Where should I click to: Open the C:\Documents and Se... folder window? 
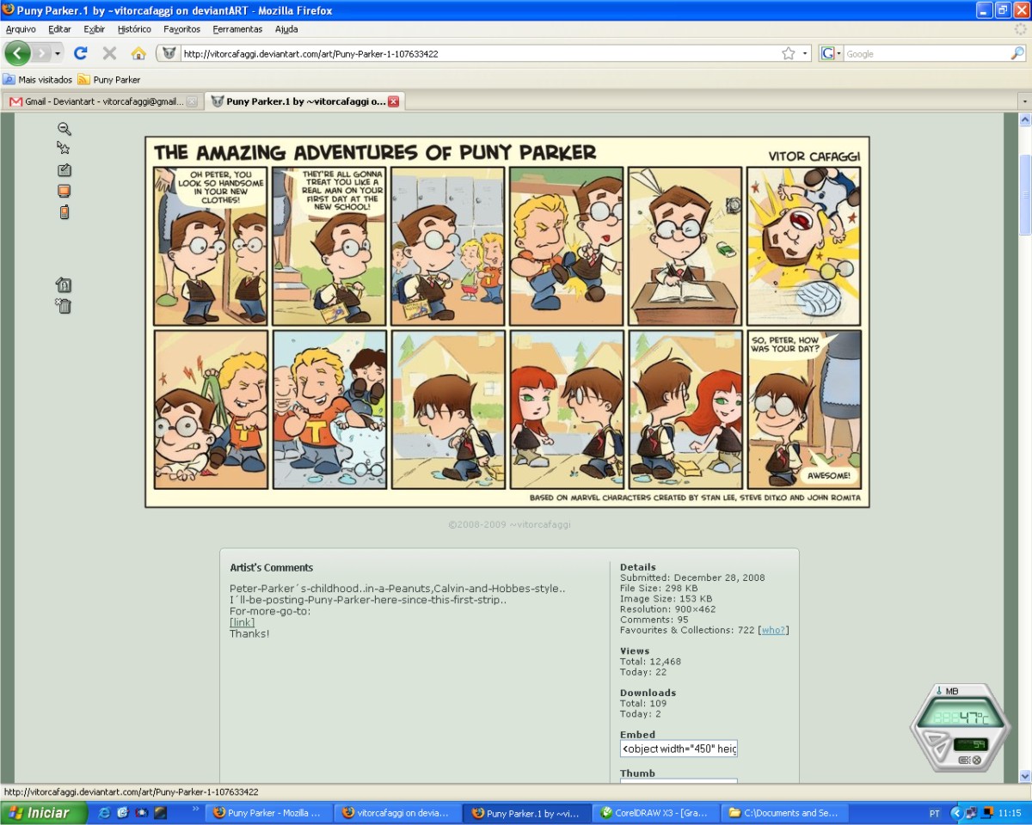(784, 812)
